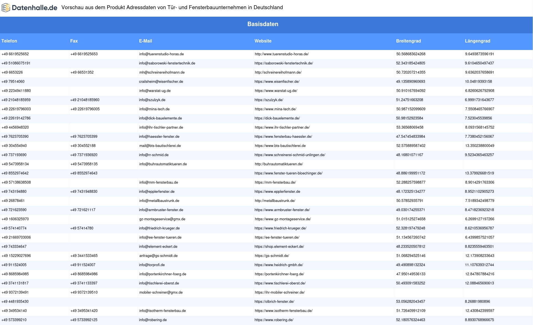Select email info@mm-fensterbau.de
Image resolution: width=533 pixels, height=325 pixels.
pos(159,182)
